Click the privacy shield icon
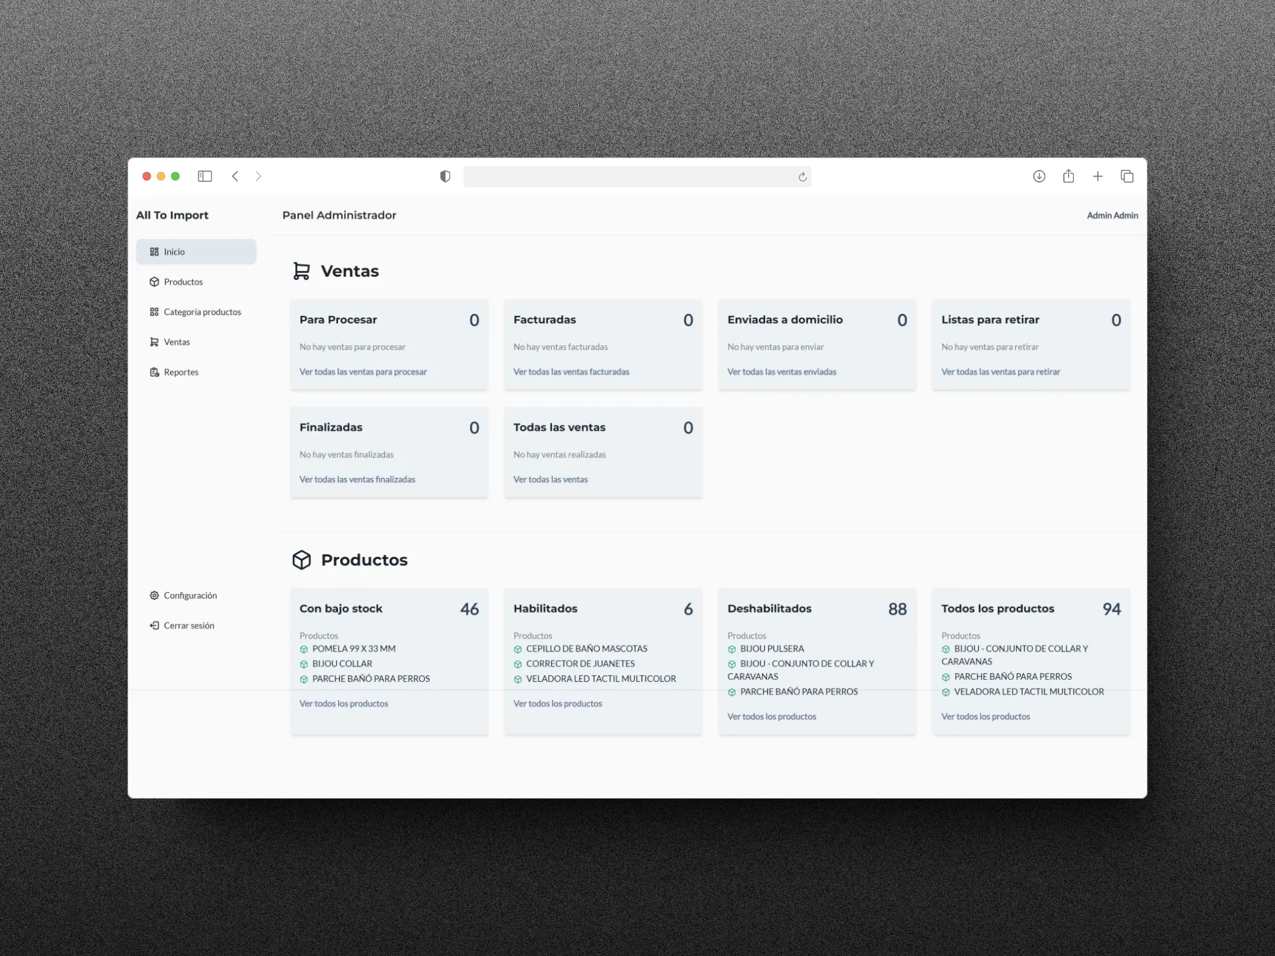 [445, 176]
